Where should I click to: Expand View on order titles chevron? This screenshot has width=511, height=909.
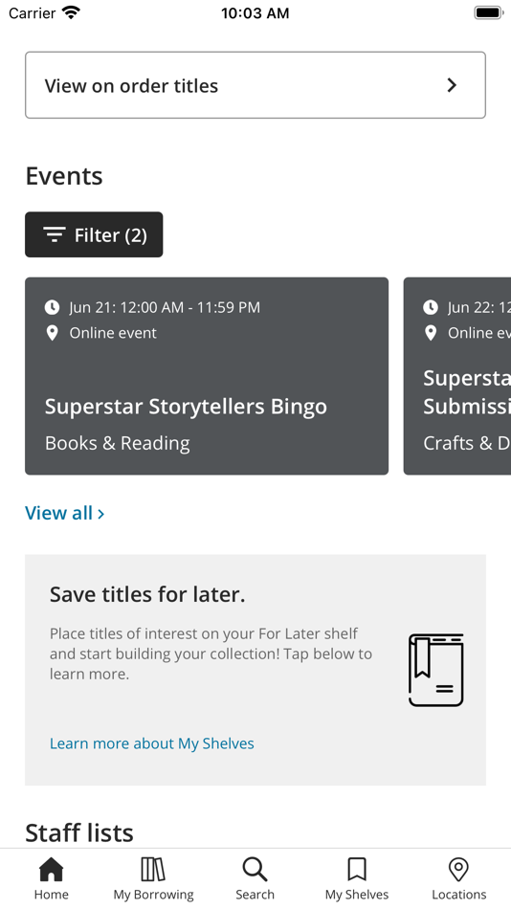click(453, 85)
